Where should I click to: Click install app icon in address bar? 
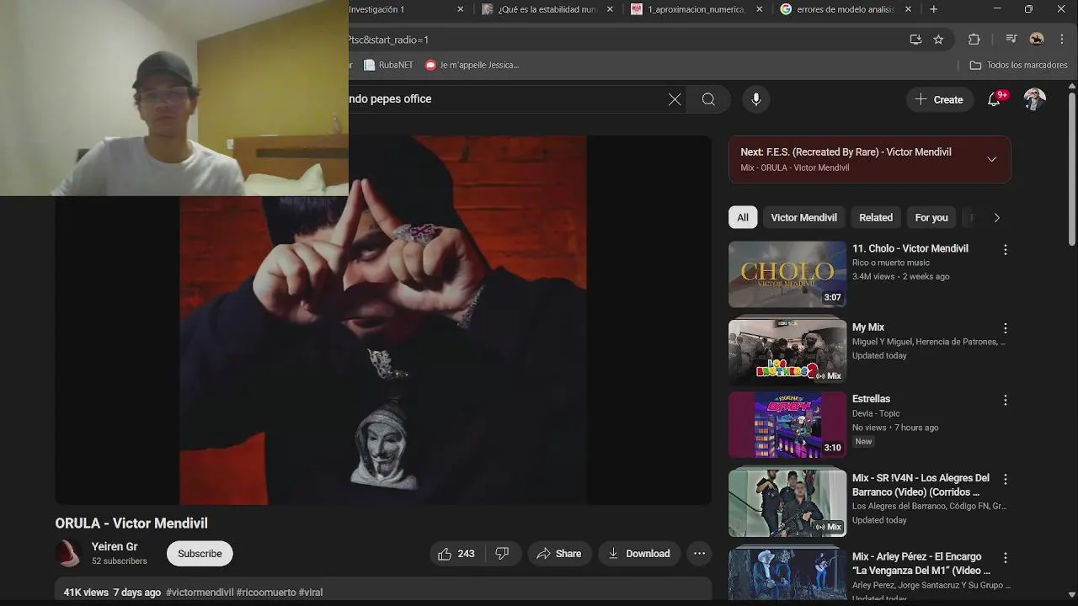915,40
